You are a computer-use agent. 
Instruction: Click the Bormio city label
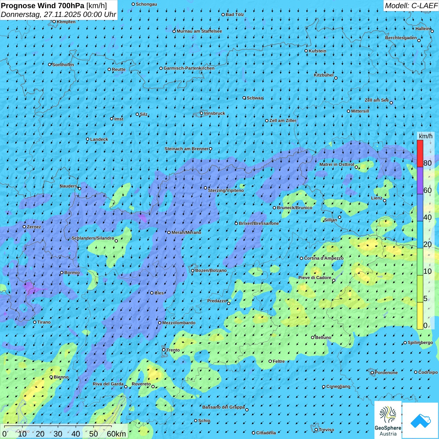click(x=72, y=272)
